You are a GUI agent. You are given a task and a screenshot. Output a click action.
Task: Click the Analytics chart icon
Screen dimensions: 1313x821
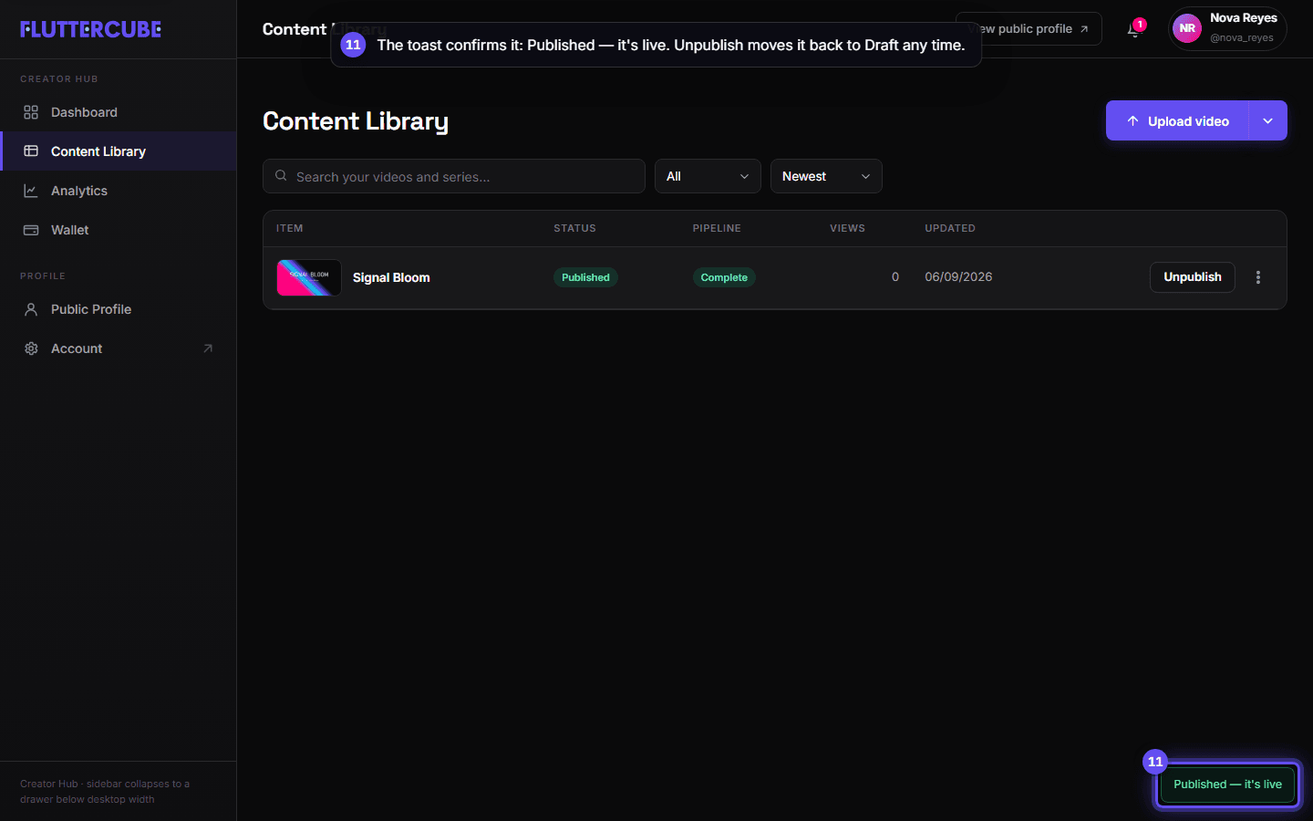31,191
